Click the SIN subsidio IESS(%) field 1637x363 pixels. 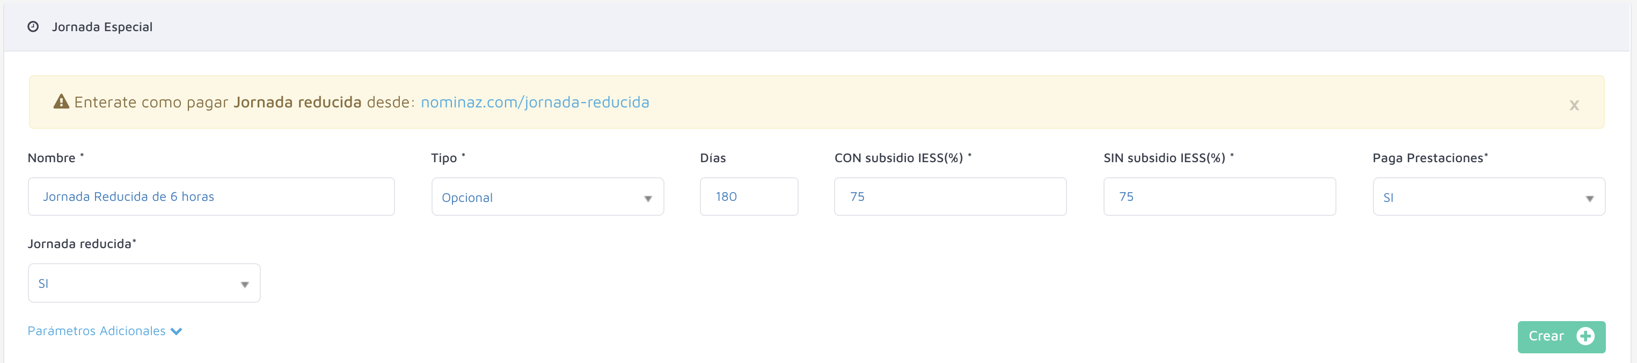click(1219, 197)
